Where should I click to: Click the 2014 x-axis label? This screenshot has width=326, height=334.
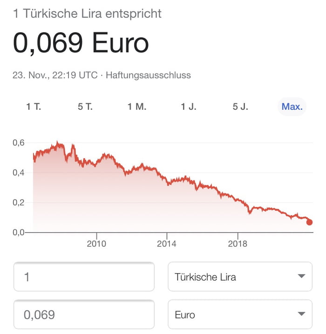tap(167, 243)
